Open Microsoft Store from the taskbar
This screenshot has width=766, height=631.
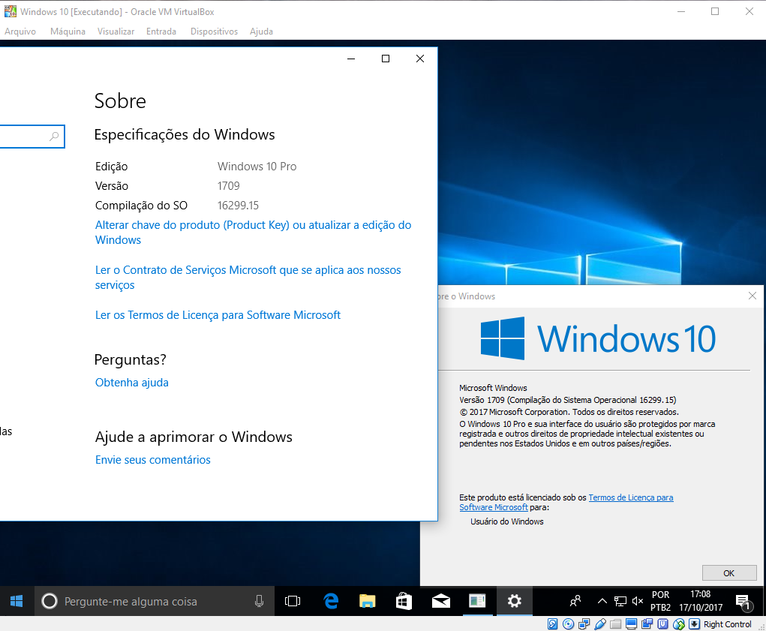[x=404, y=601]
